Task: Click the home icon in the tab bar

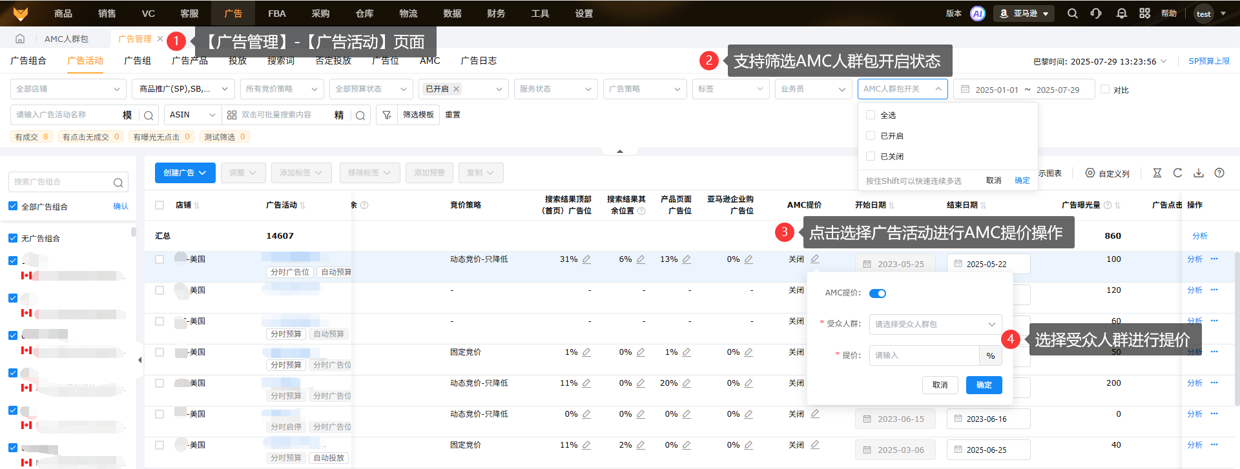Action: point(20,39)
